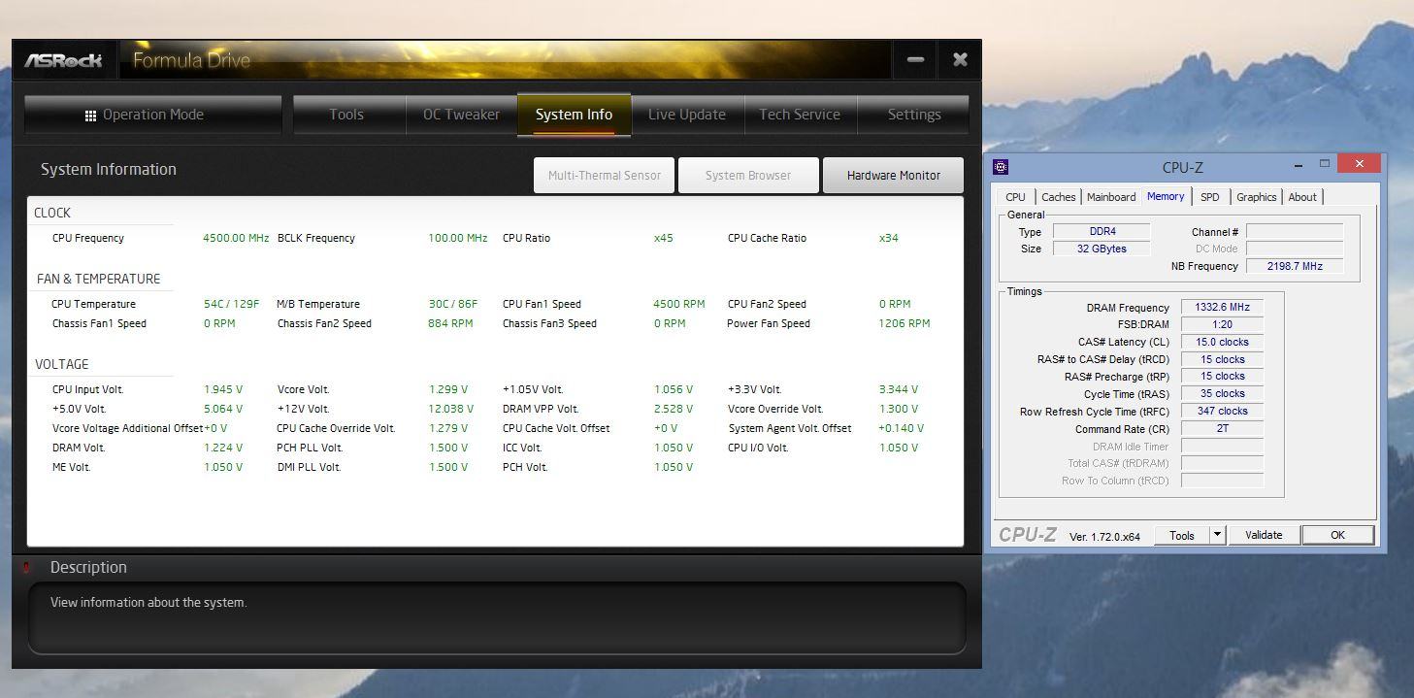1414x698 pixels.
Task: Click the CAS# Latency value 15.0 clocks
Action: (x=1222, y=342)
